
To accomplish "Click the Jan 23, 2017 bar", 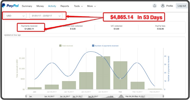I will [x=86, y=81].
